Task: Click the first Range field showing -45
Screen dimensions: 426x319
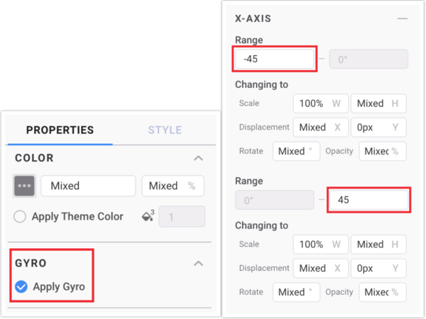Action: coord(275,60)
